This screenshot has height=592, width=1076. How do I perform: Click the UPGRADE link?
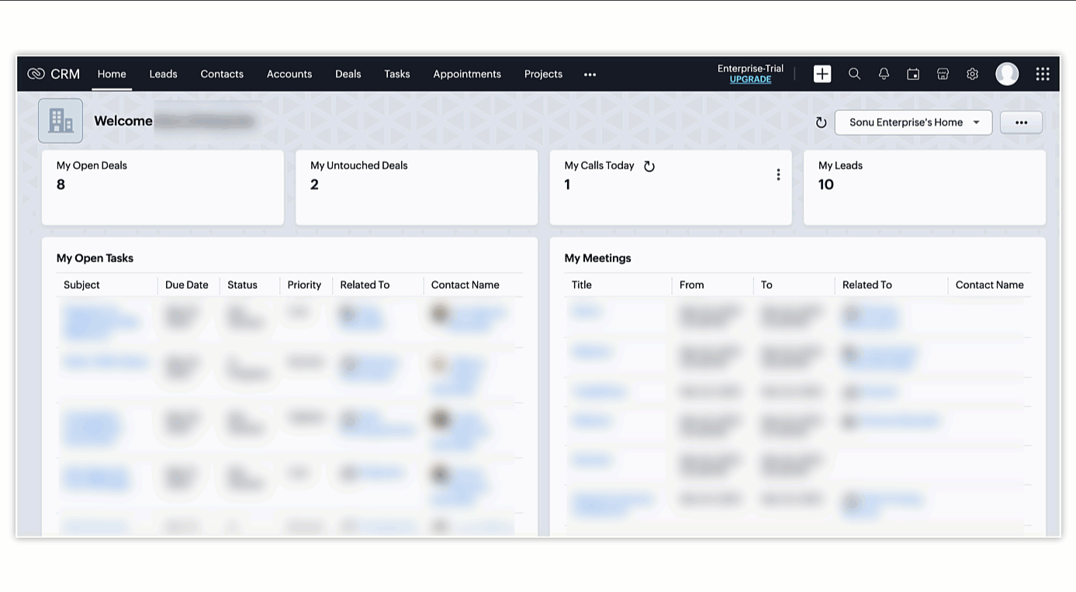tap(750, 80)
